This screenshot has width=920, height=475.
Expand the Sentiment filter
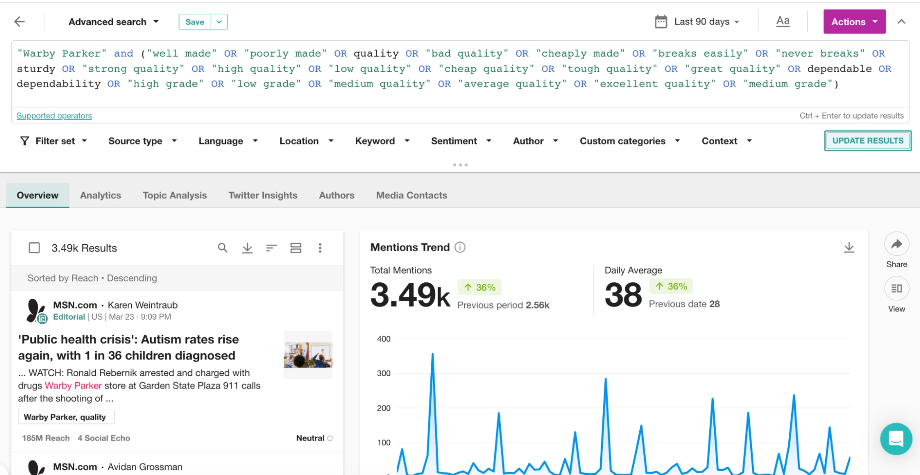click(461, 141)
